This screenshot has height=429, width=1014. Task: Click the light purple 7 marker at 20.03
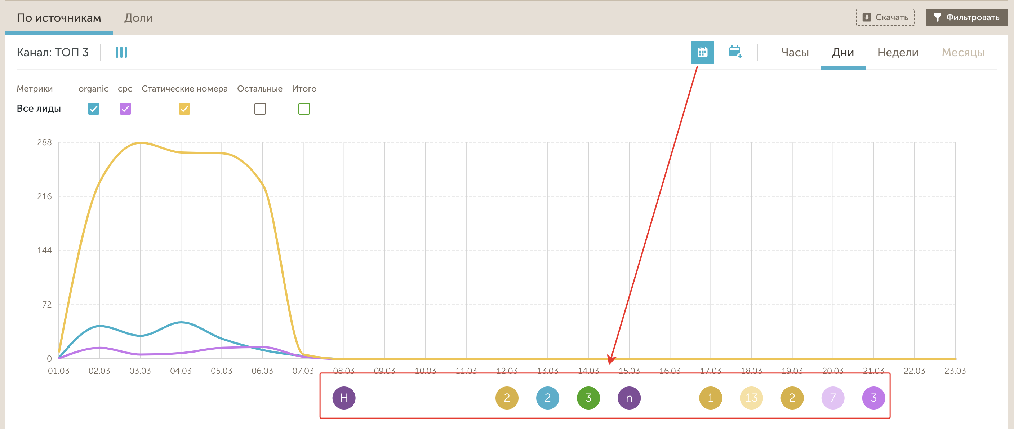[x=833, y=398]
